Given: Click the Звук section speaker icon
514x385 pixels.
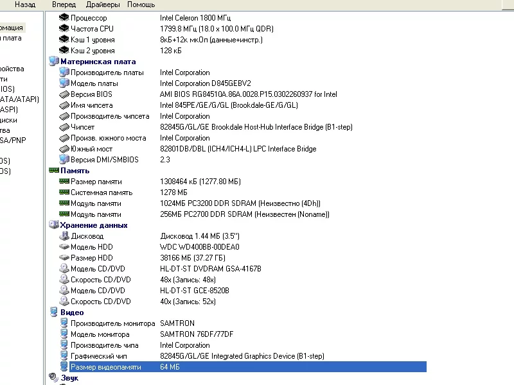Looking at the screenshot, I should point(54,378).
